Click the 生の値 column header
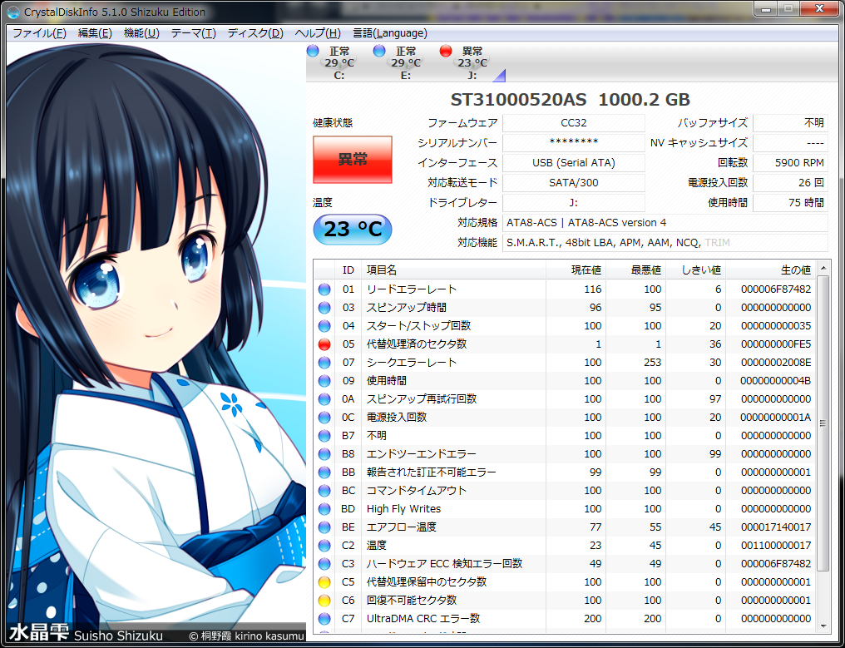 [771, 270]
